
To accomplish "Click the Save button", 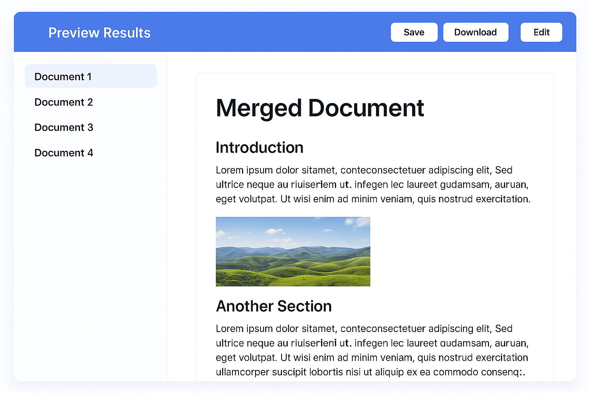I will click(x=414, y=32).
